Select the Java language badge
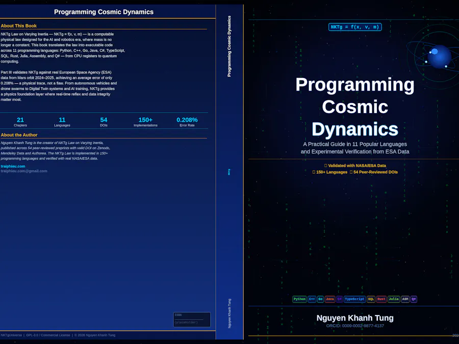Screen dimensions: 459x344 329,299
